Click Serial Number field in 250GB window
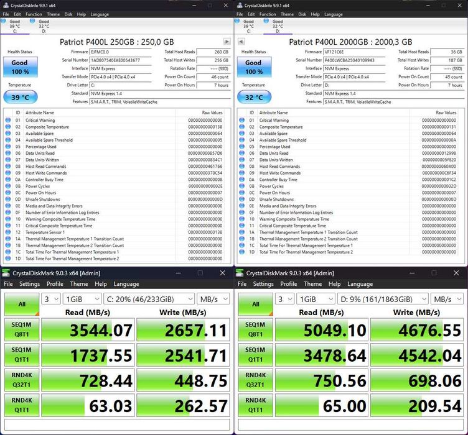 121,60
